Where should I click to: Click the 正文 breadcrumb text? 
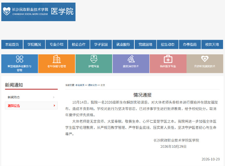coord(103,85)
